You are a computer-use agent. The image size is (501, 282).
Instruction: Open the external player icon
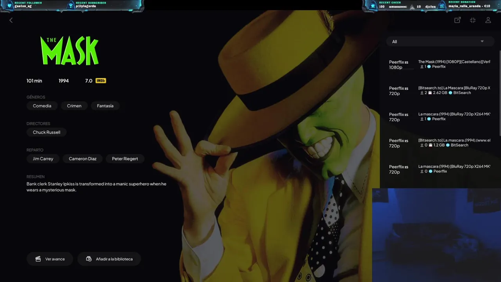(457, 20)
